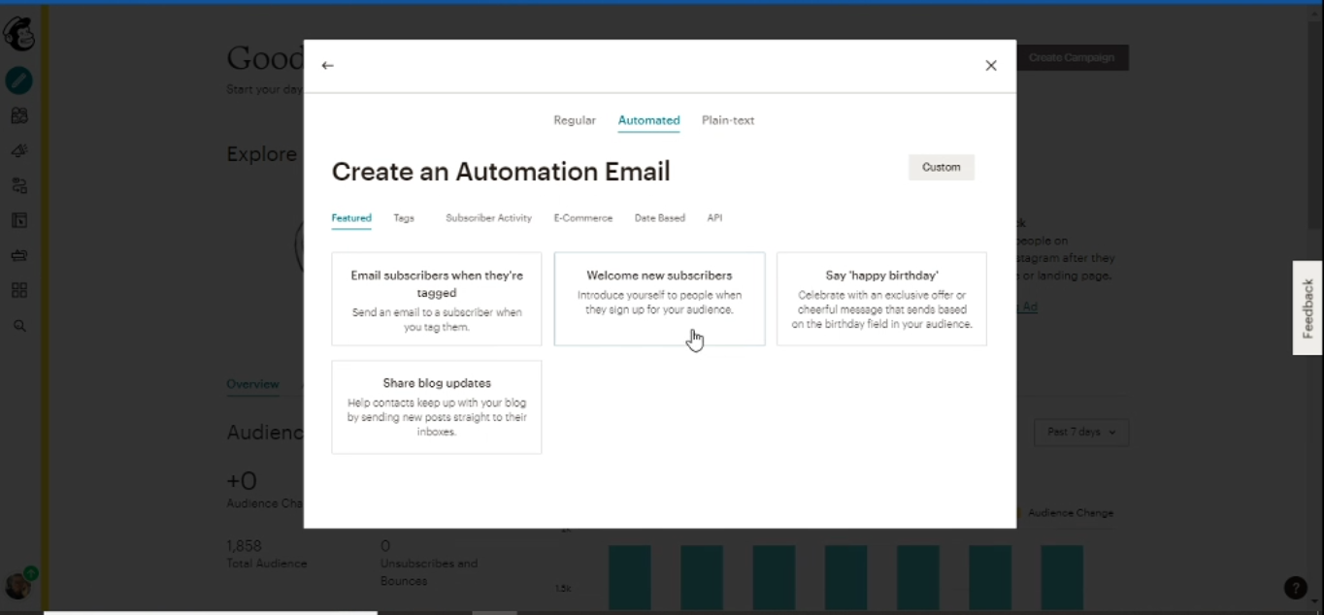Click the '1,858' total audience value
This screenshot has height=615, width=1324.
tap(244, 546)
